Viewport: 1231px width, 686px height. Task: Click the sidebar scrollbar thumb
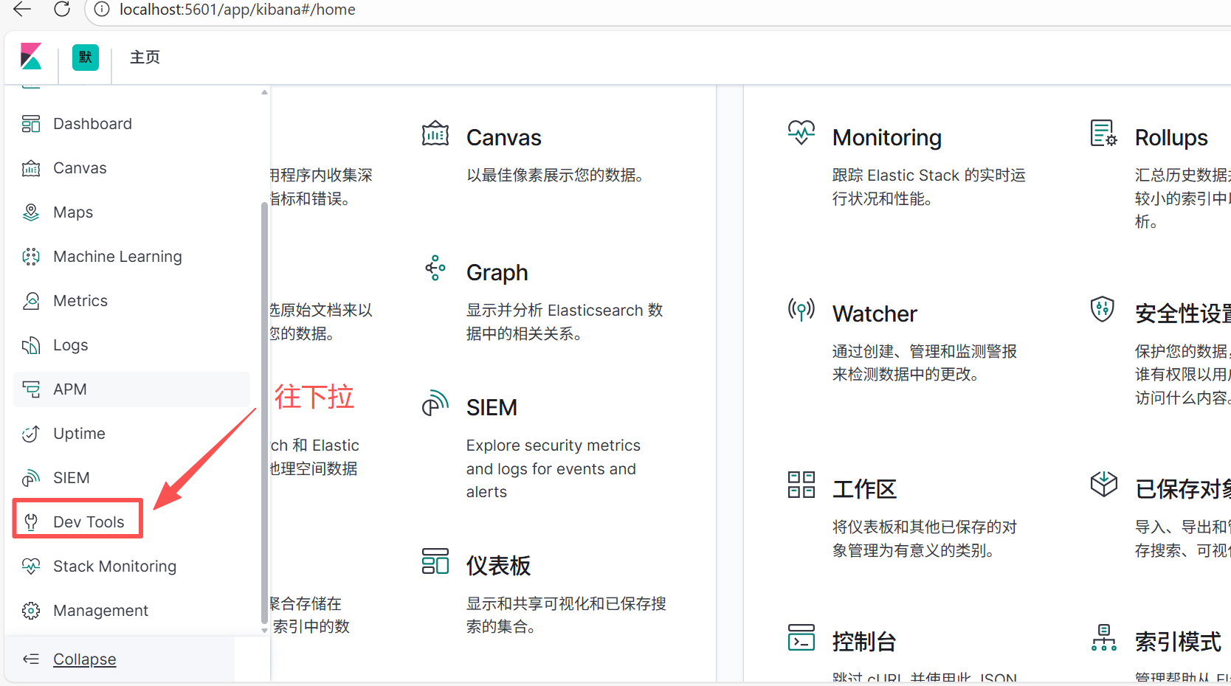pyautogui.click(x=265, y=413)
